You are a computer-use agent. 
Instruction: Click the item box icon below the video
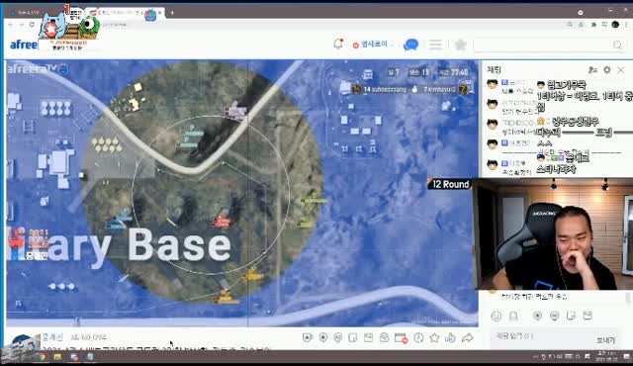[x=384, y=337]
